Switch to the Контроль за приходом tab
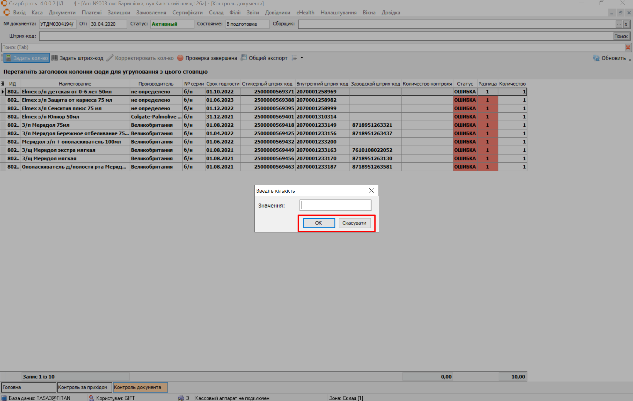This screenshot has width=633, height=401. (x=84, y=387)
